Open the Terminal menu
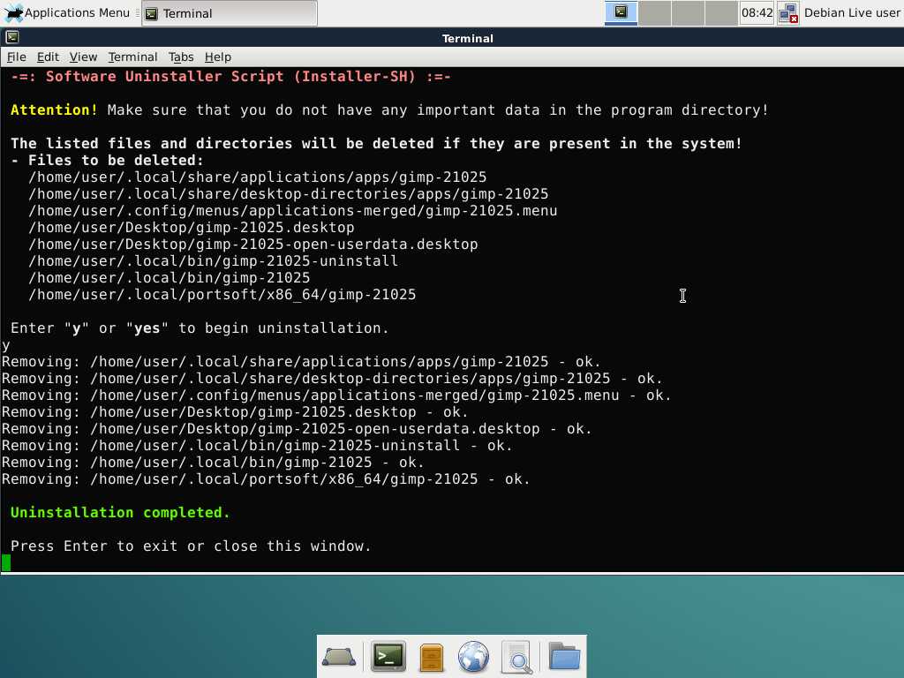 132,56
